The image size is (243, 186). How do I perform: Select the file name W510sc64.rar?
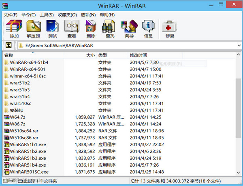(x=24, y=131)
